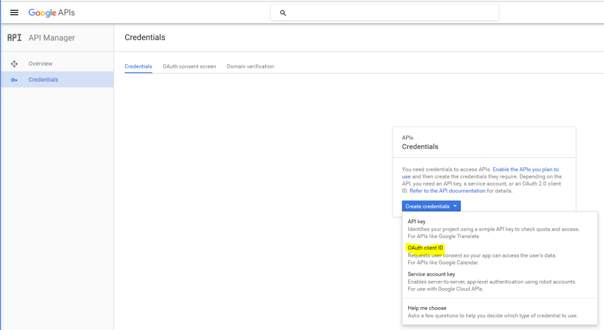Click the API Manager logo icon
604x330 pixels.
coord(15,38)
